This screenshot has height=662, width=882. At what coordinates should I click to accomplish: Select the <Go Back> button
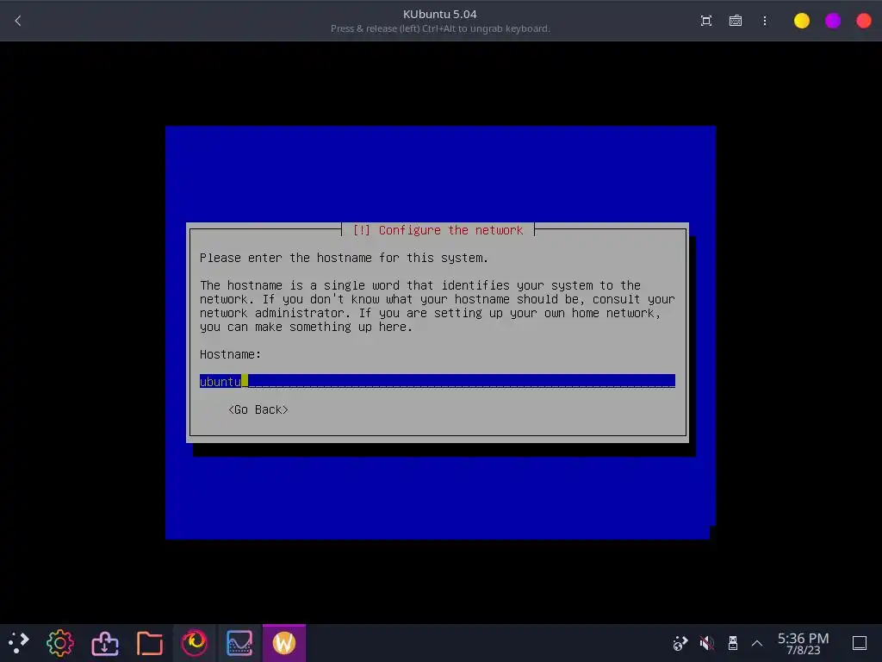(x=258, y=409)
